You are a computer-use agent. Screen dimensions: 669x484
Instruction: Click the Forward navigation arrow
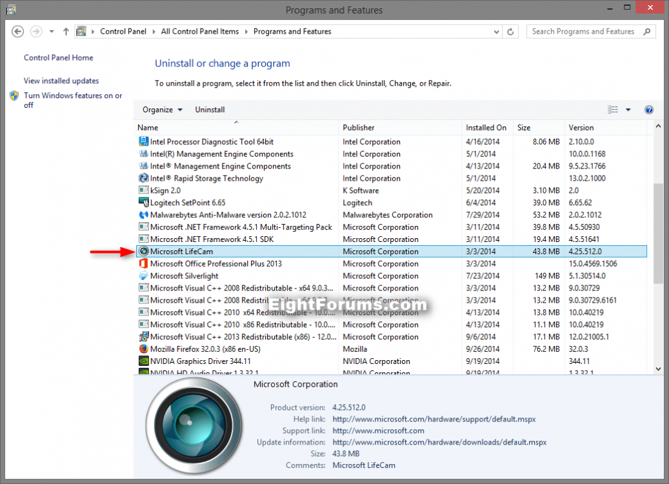pyautogui.click(x=36, y=32)
